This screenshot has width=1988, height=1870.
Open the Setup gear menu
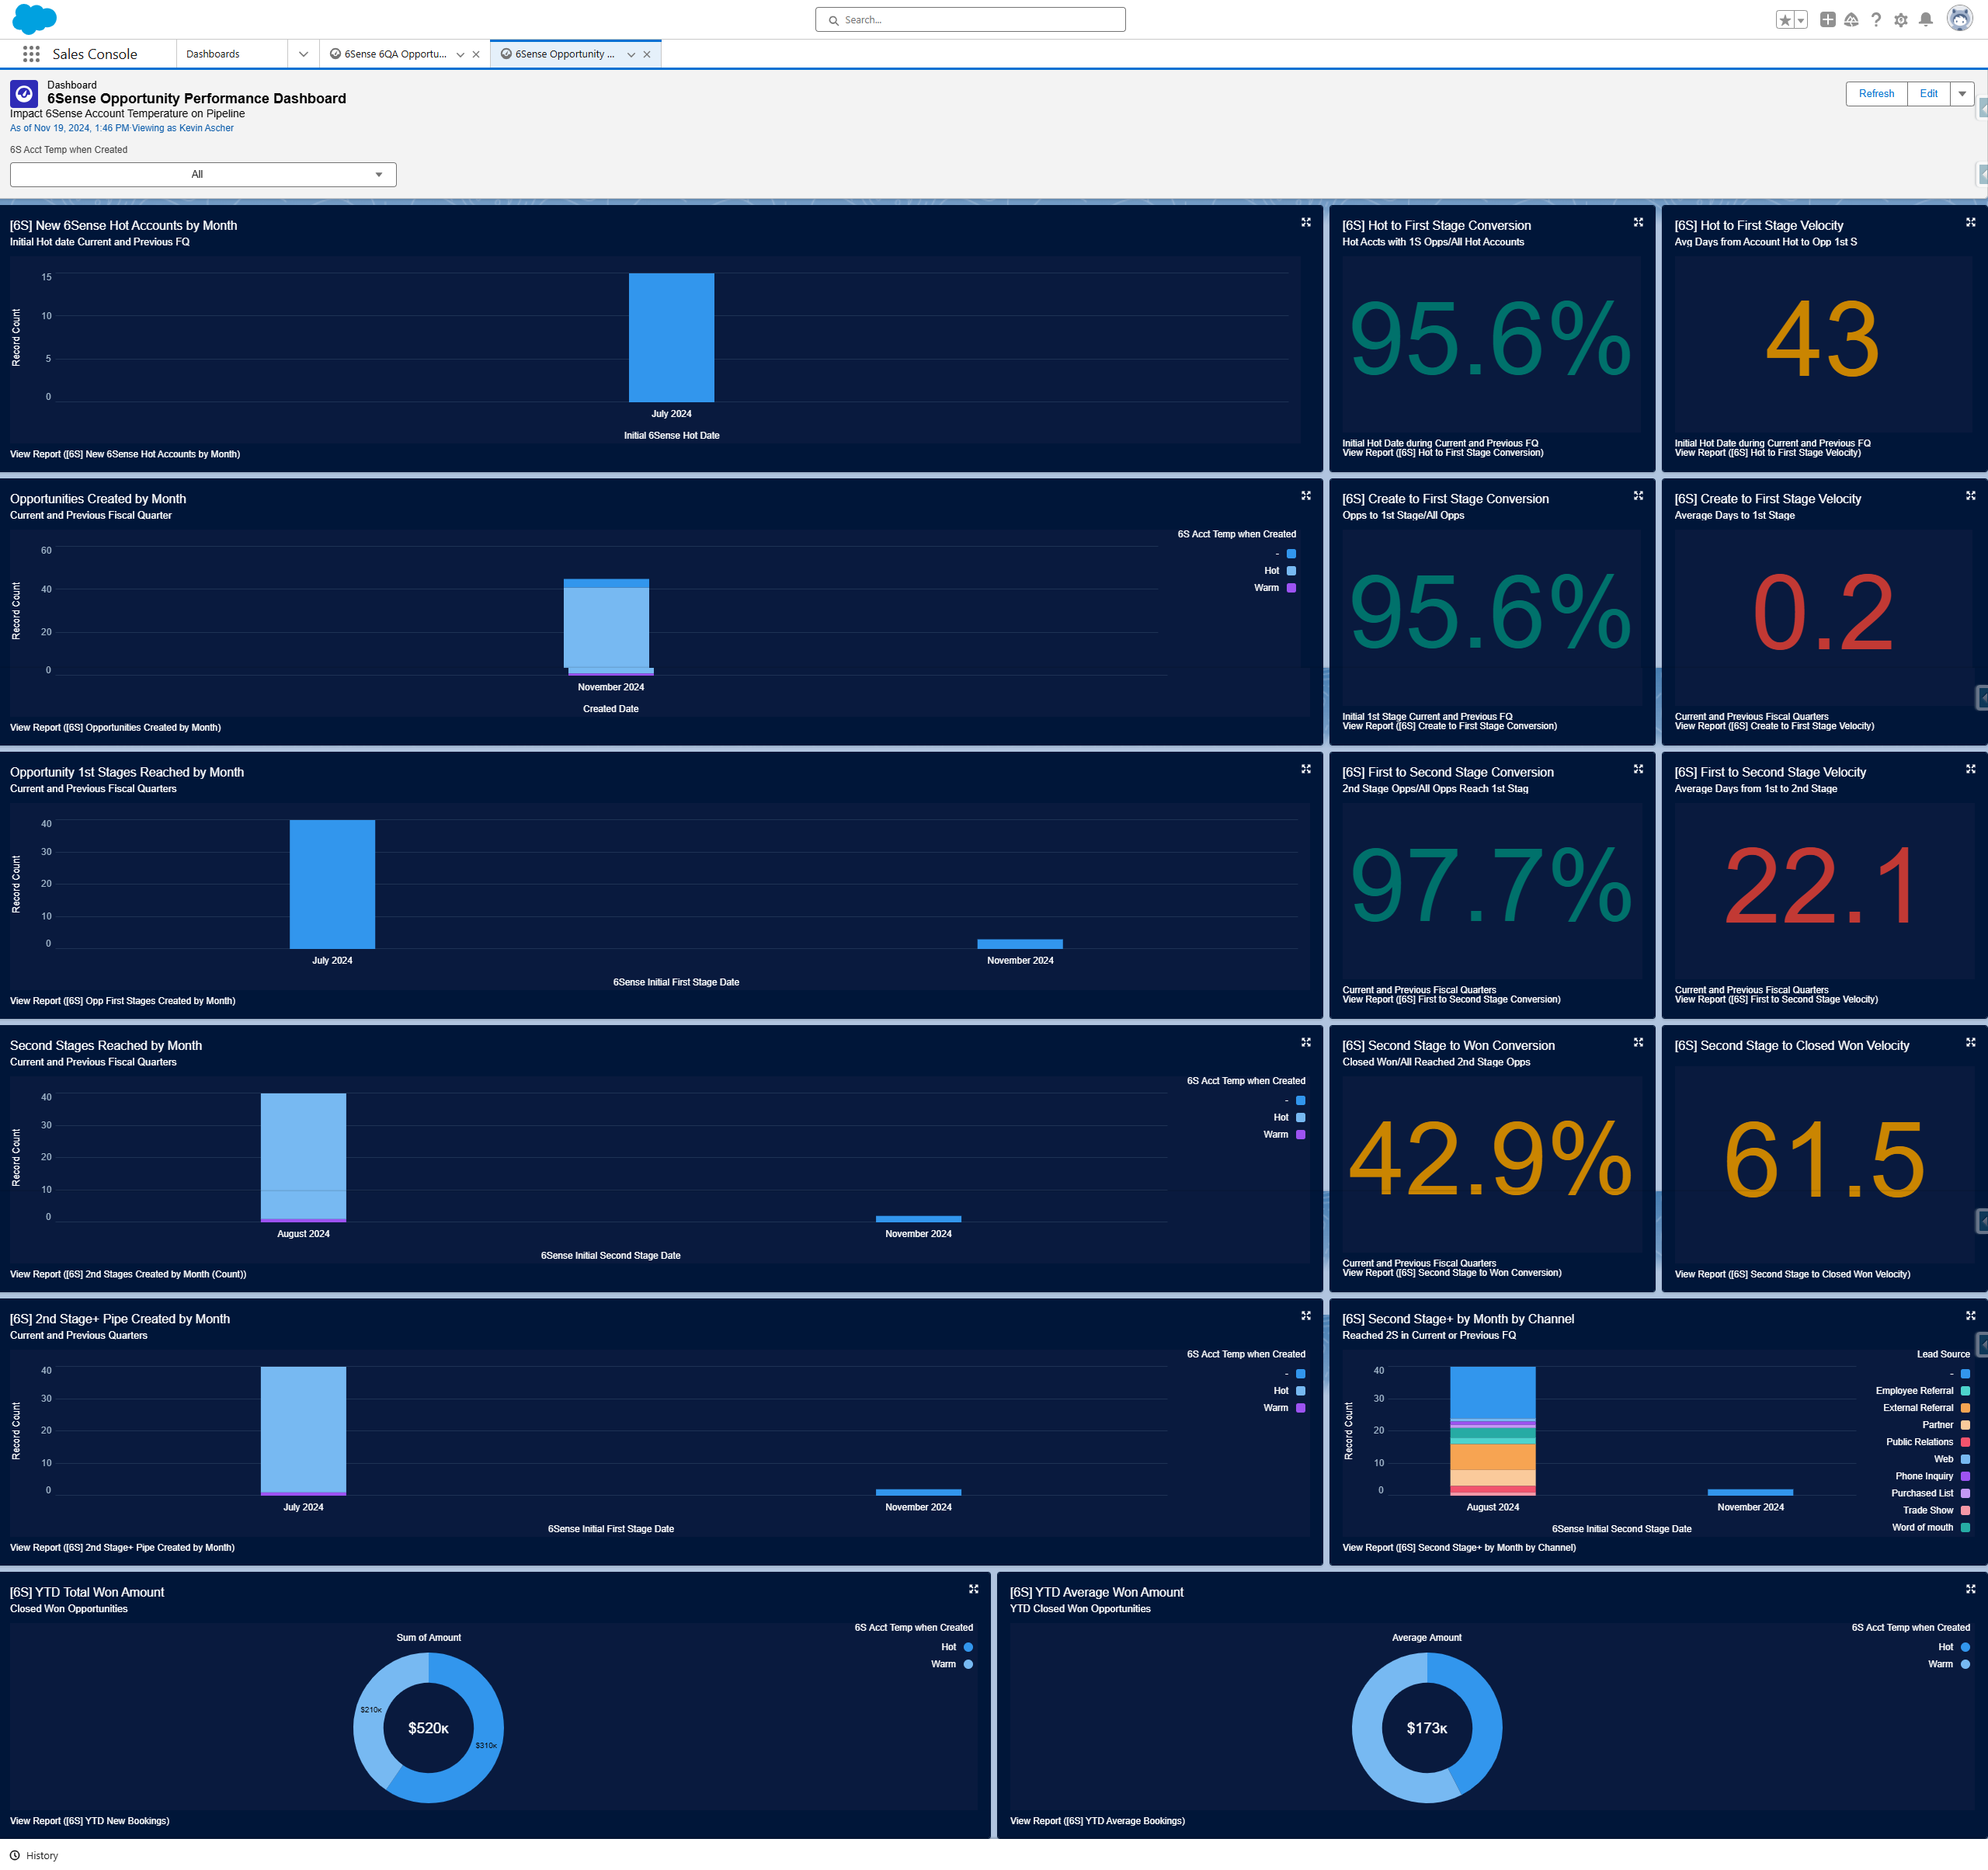pos(1901,20)
